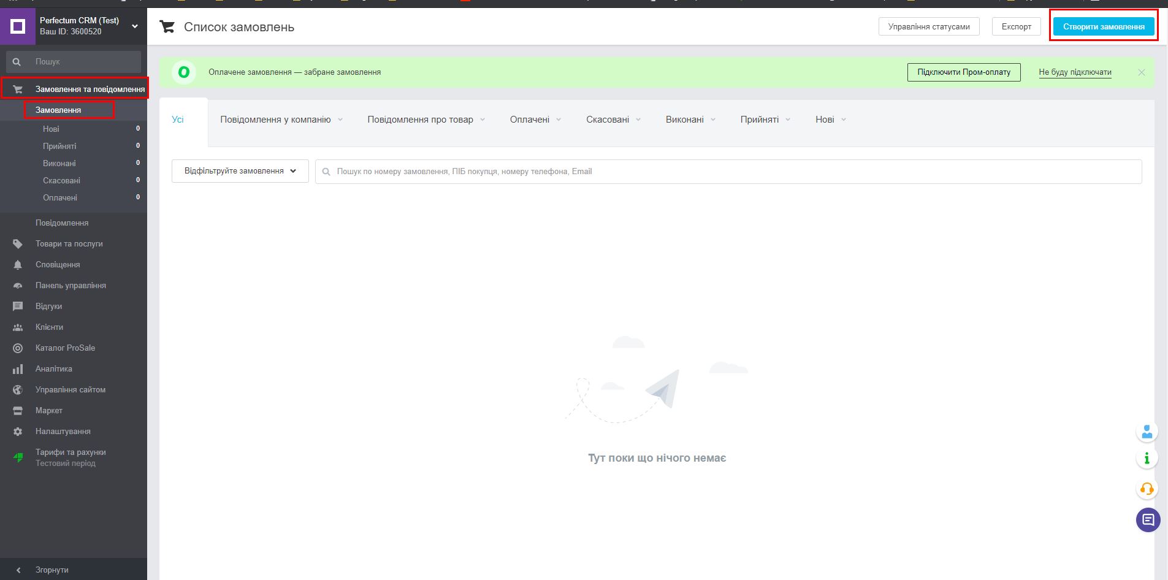Open the purple chat widget icon

tap(1148, 520)
